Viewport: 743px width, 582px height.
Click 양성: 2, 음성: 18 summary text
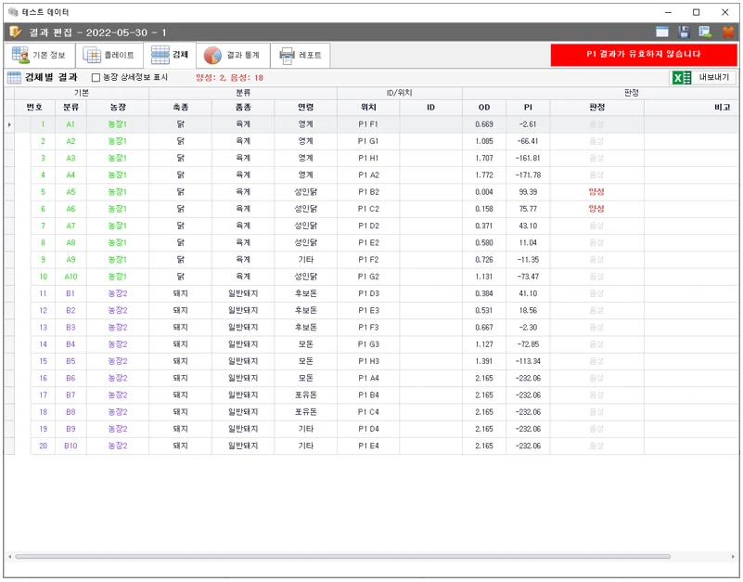coord(229,78)
